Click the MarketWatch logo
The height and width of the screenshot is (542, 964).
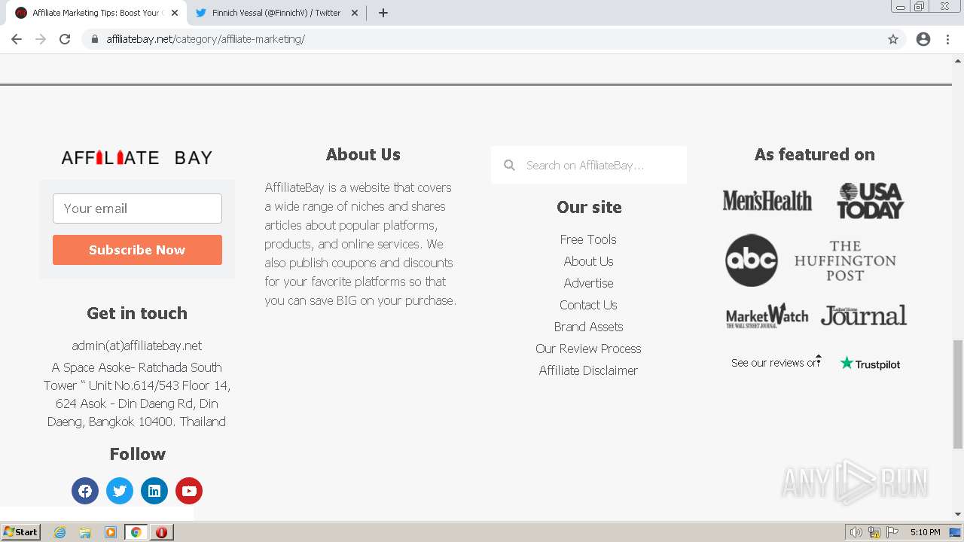click(x=767, y=316)
